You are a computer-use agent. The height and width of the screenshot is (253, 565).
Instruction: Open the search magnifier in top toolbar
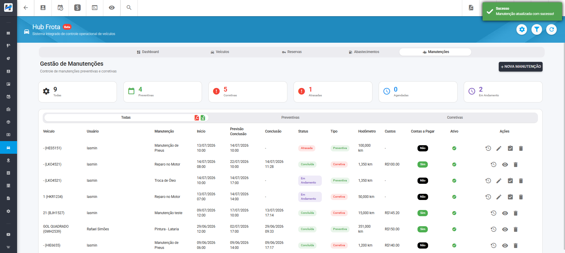coord(129,8)
